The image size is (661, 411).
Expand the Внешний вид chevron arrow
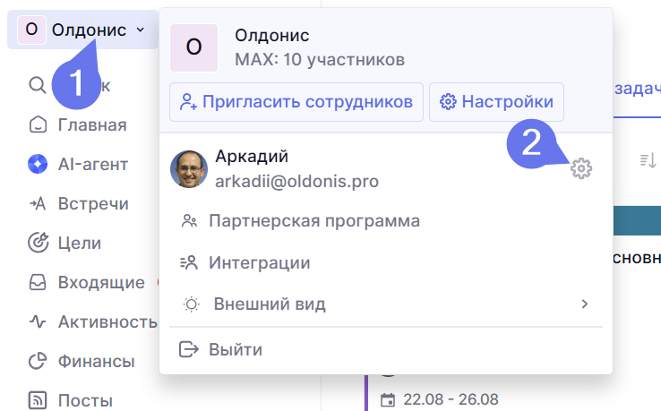[x=584, y=304]
